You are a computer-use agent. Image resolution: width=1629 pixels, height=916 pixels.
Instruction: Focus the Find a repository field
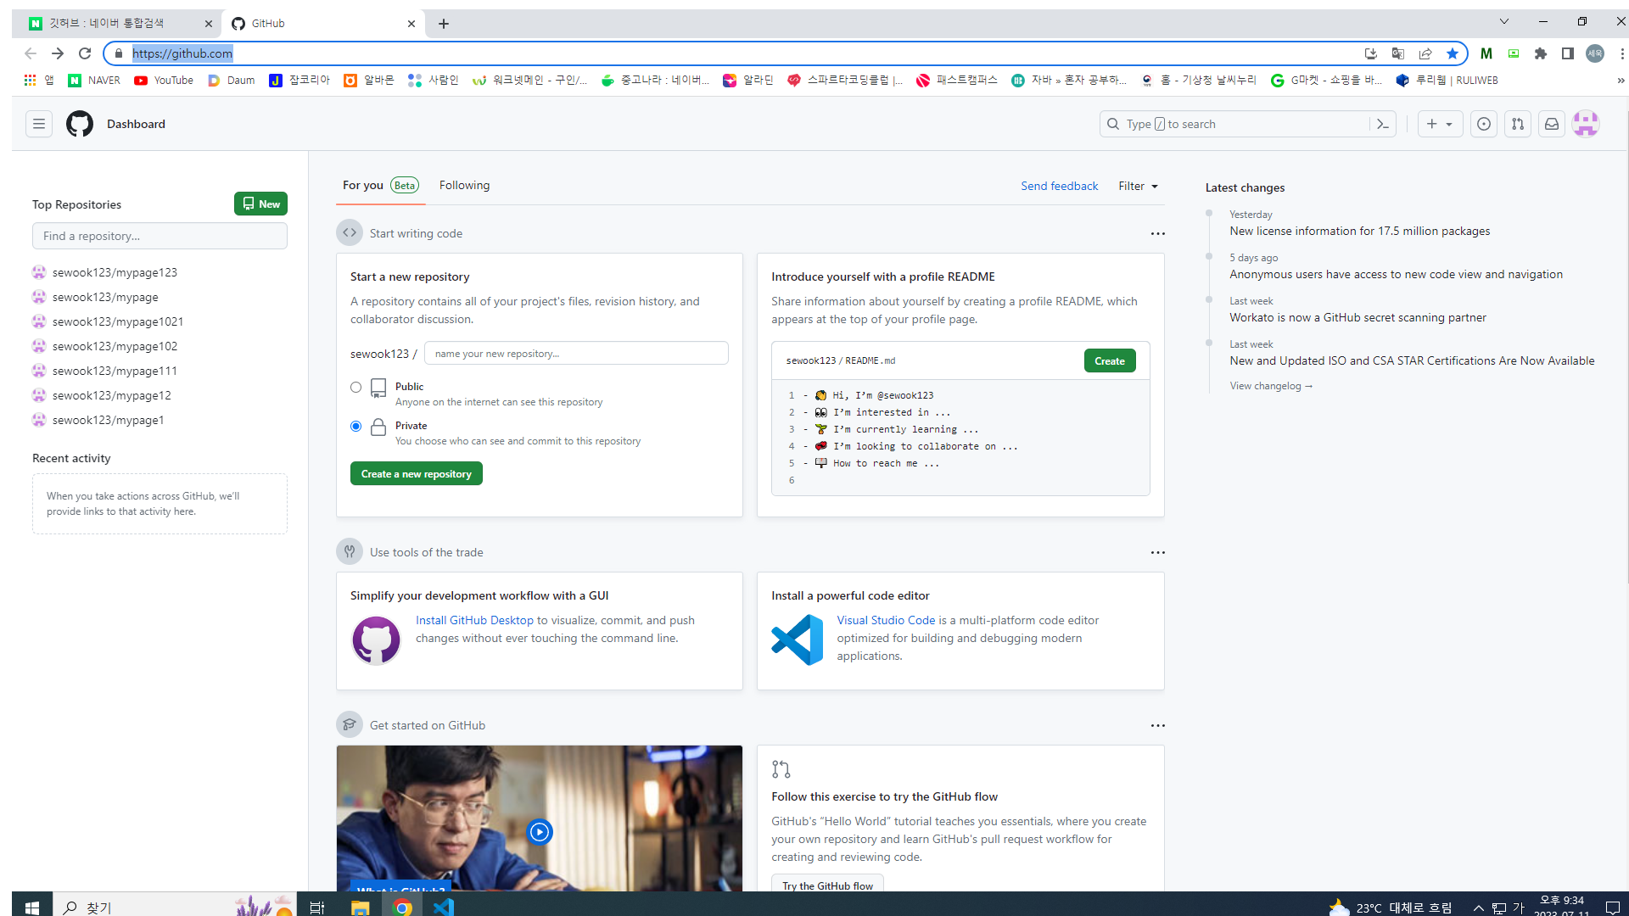pos(160,236)
